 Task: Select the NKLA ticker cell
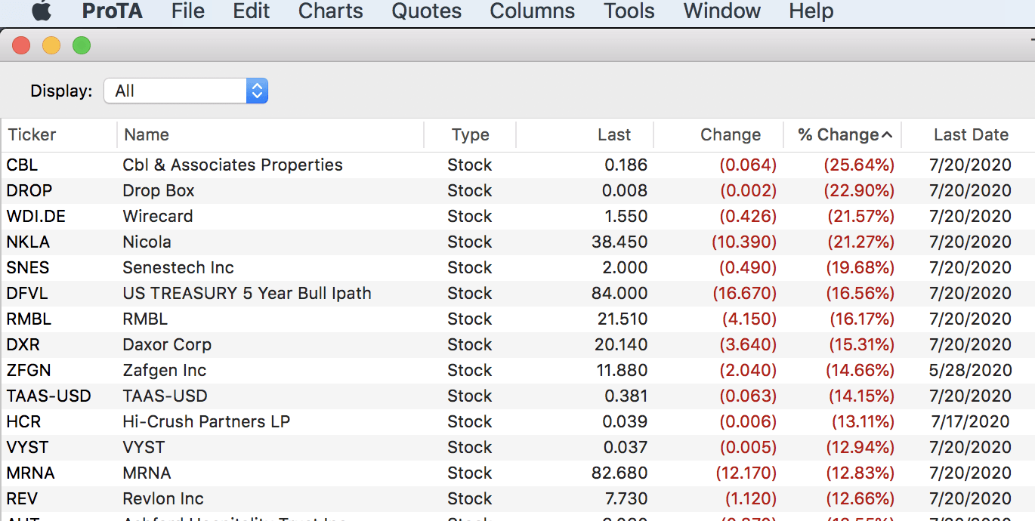click(28, 242)
